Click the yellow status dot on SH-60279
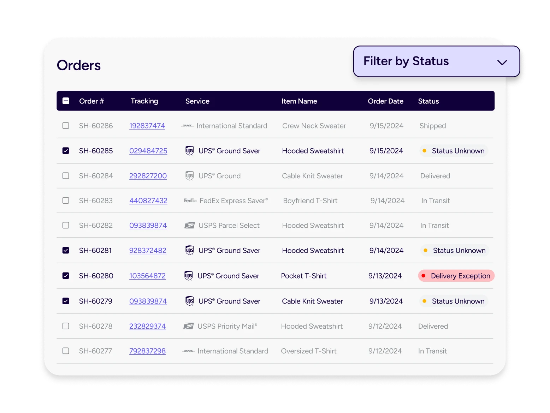The image size is (550, 413). tap(424, 301)
